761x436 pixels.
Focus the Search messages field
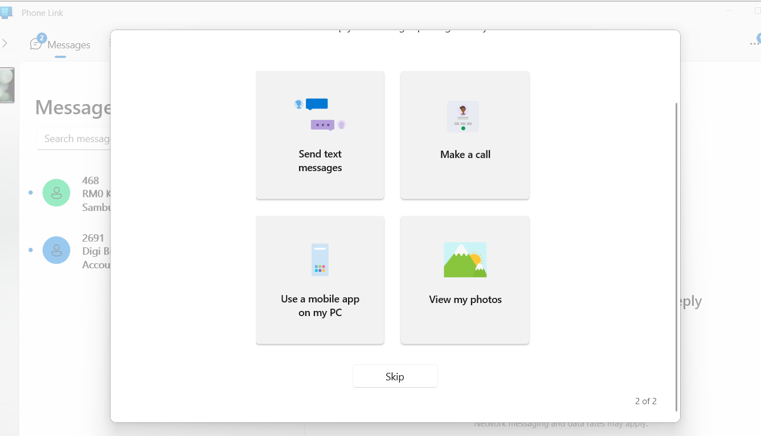pyautogui.click(x=74, y=139)
